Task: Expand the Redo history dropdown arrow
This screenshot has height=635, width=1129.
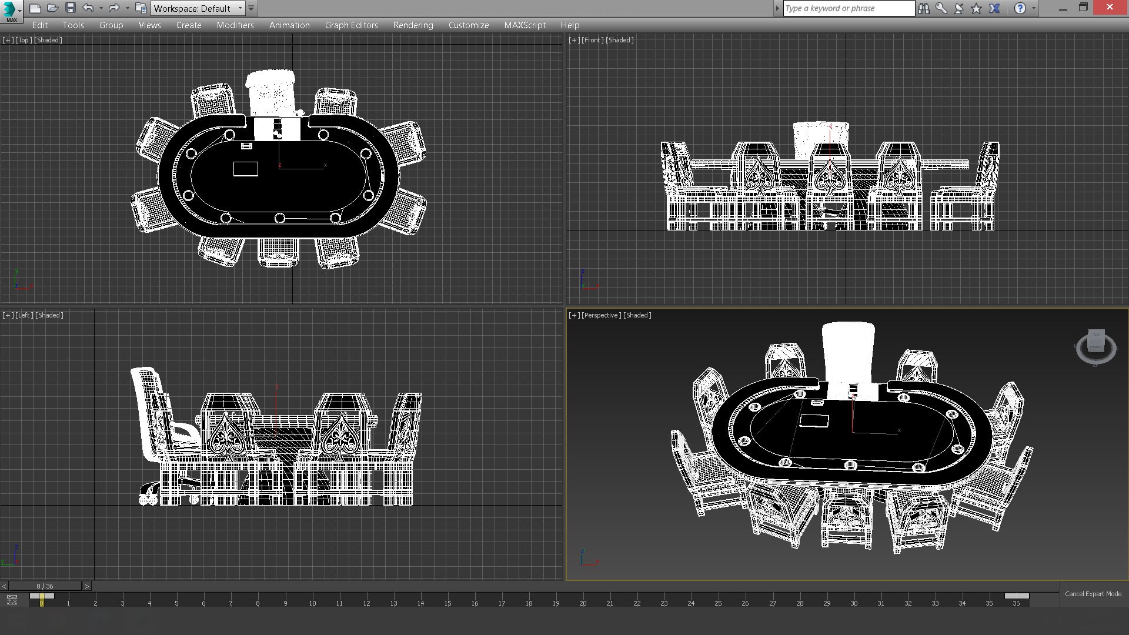Action: pyautogui.click(x=127, y=8)
